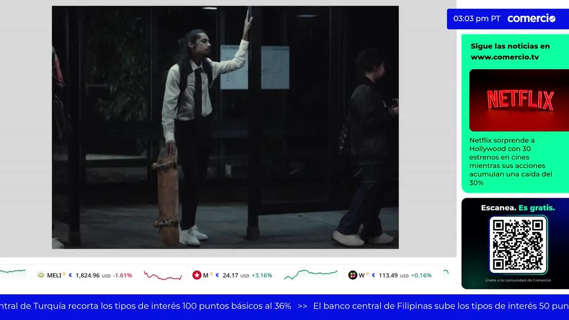The height and width of the screenshot is (320, 569).
Task: Open the Netflix sorprende a Hollywood headline
Action: pos(511,161)
